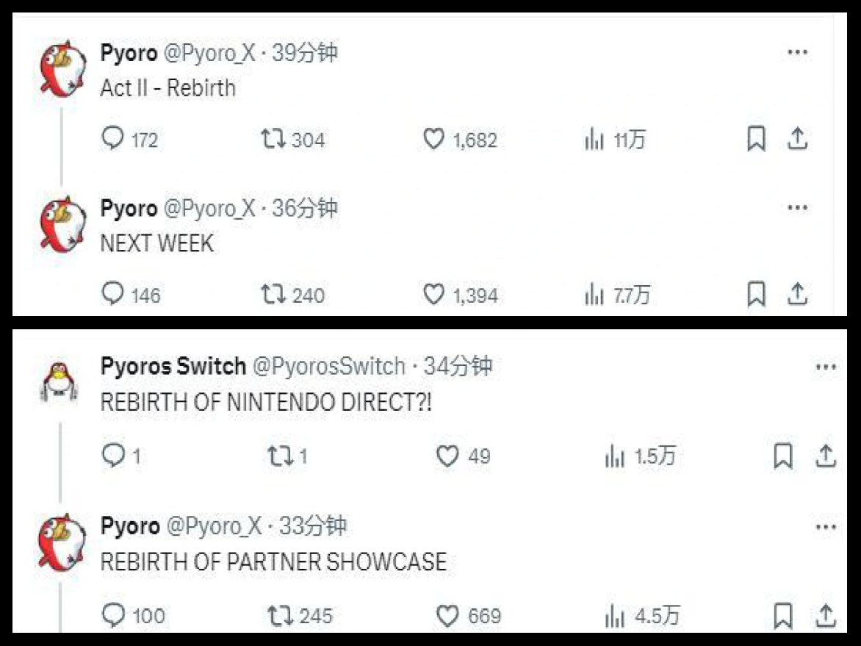Like the "REBIRTH OF PARTNER SHOWCASE" tweet
Image resolution: width=861 pixels, height=646 pixels.
tap(447, 615)
